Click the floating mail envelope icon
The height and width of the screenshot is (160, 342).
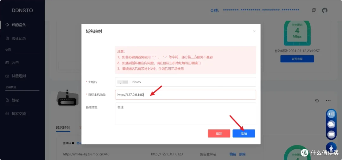(x=331, y=134)
